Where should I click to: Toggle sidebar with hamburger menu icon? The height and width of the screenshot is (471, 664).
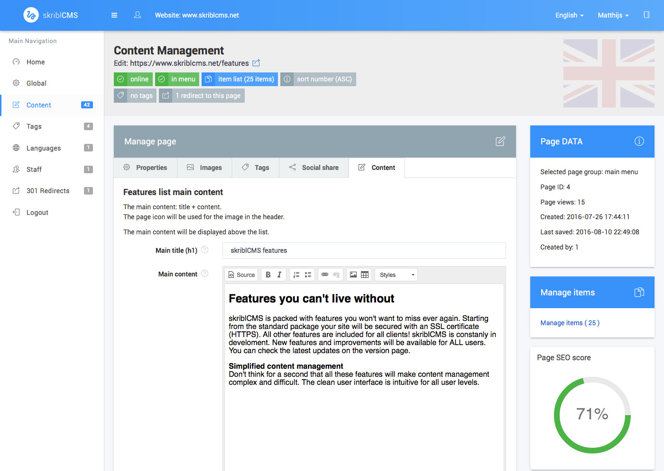click(x=114, y=15)
